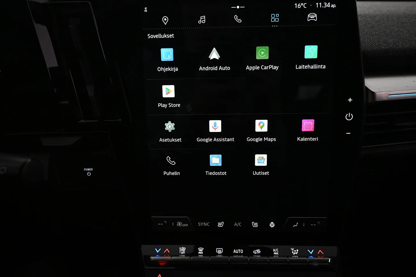Turn on passenger seat heating
The width and height of the screenshot is (416, 277).
[x=255, y=224]
